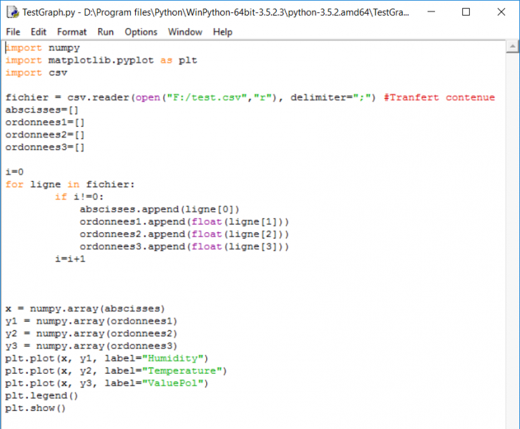Open the Run menu
Screen dimensions: 520x429
pos(105,32)
